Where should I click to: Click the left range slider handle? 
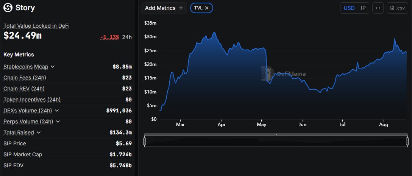pyautogui.click(x=145, y=141)
